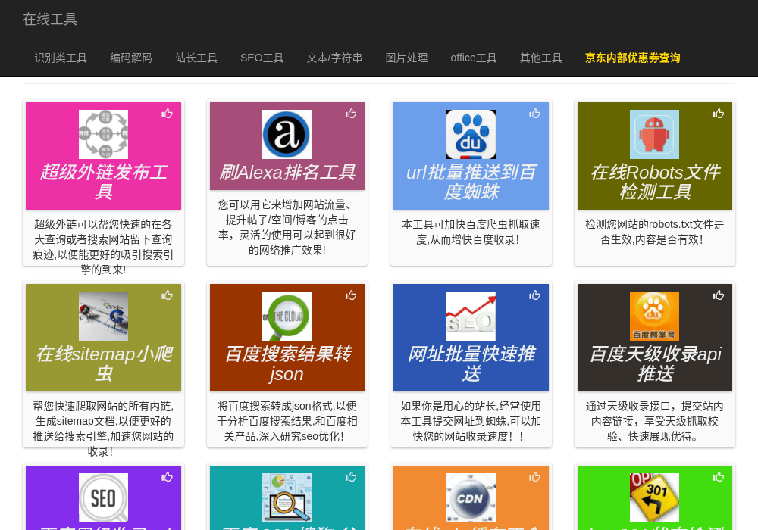Click the 百度熊掌号 orange icon
The width and height of the screenshot is (758, 530).
(x=655, y=316)
